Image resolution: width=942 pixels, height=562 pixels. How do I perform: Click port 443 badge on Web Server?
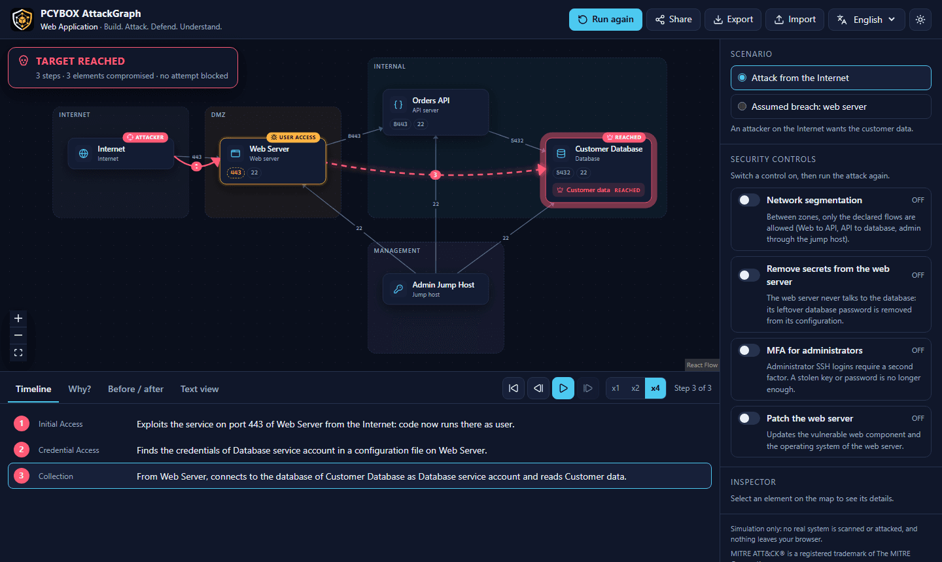pyautogui.click(x=235, y=173)
